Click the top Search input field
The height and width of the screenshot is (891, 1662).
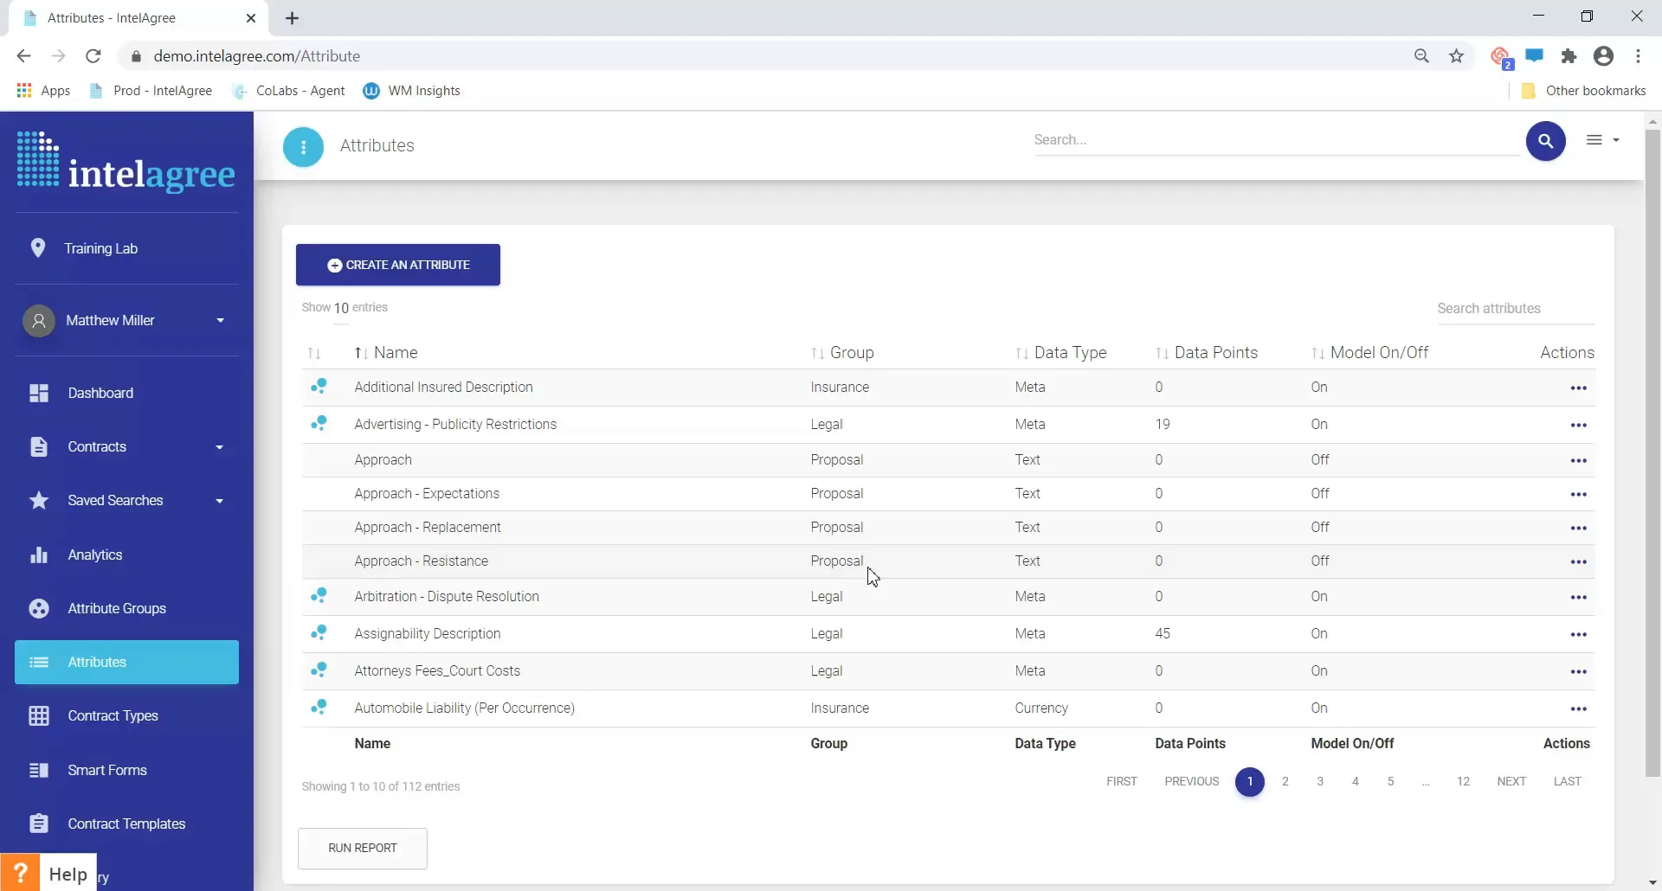coord(1277,140)
